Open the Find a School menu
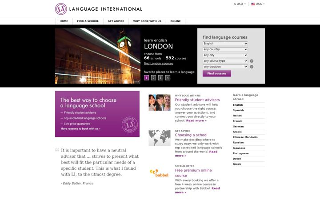 click(88, 21)
